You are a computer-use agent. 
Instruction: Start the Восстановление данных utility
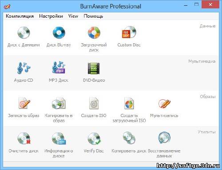pyautogui.click(x=164, y=138)
